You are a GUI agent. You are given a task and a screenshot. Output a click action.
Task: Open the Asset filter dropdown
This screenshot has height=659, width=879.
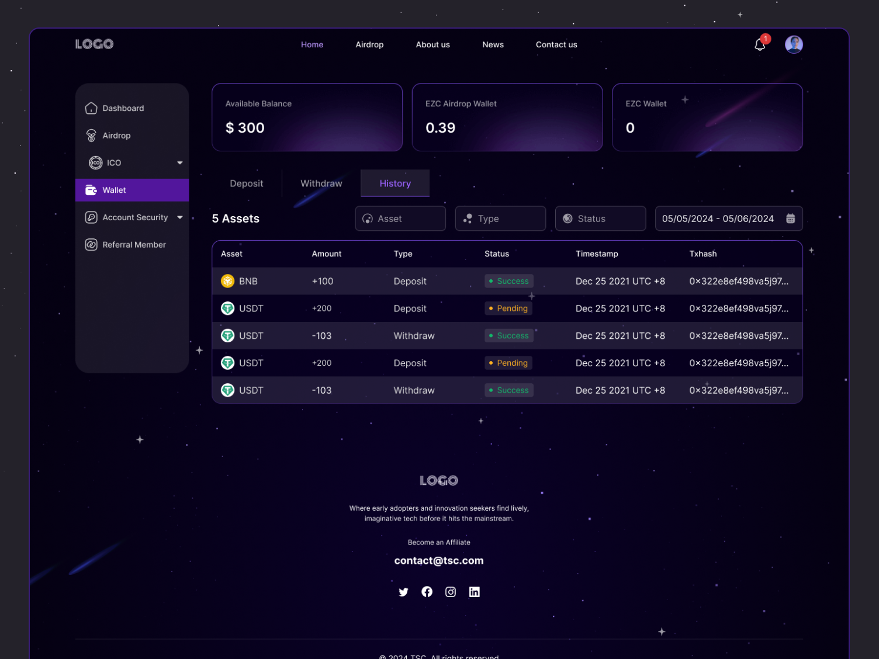pos(400,218)
